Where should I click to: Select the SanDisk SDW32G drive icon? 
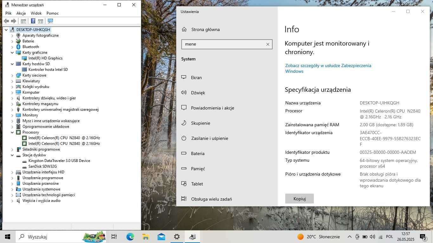click(x=24, y=166)
